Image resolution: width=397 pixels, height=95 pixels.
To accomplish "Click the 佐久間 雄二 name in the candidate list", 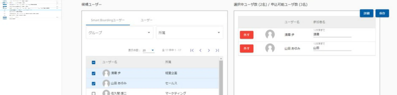I will (x=119, y=93).
